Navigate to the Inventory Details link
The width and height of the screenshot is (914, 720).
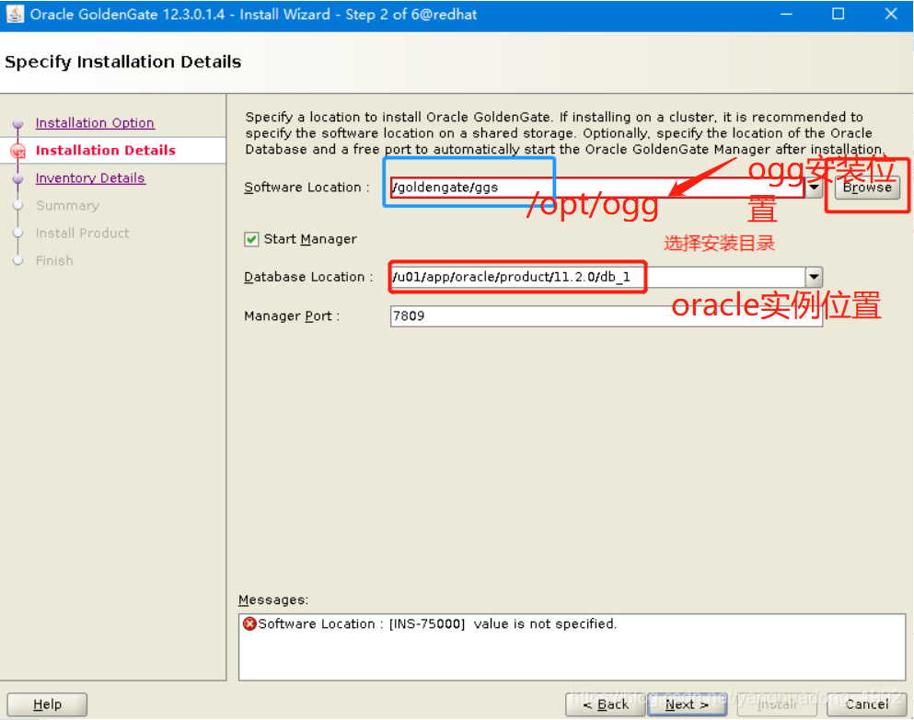coord(90,177)
